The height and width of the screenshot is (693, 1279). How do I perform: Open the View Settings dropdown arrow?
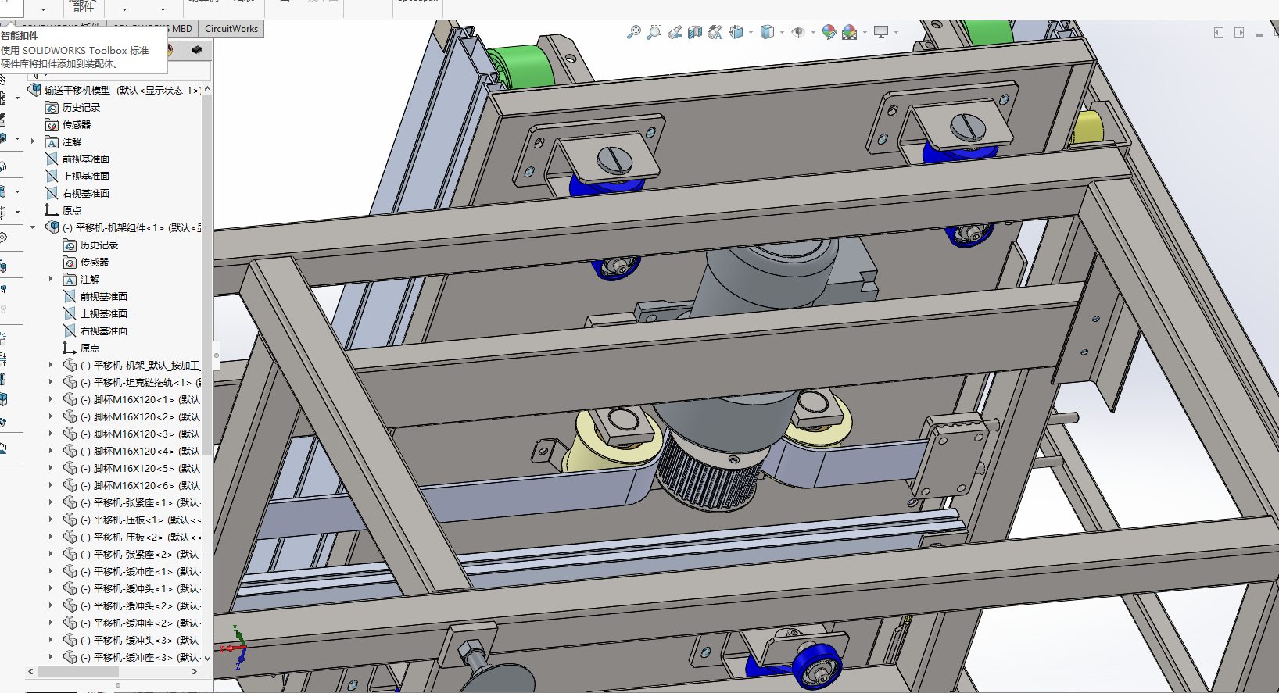point(896,33)
